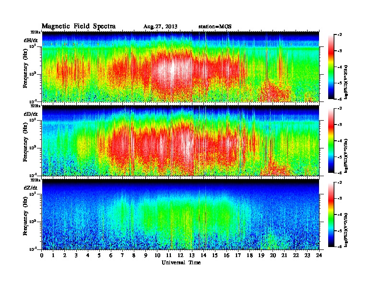
Task: Click '-6' value on dH/dt colorbar scale
Action: point(340,99)
